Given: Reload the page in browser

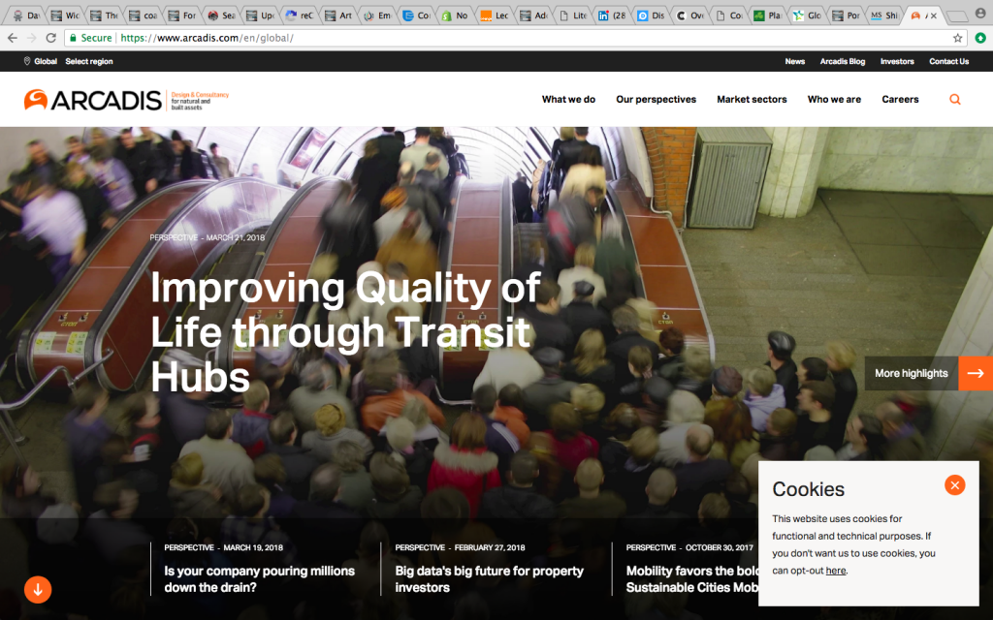Looking at the screenshot, I should (x=50, y=38).
